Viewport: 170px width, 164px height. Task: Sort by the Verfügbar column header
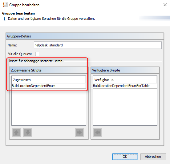(125, 80)
